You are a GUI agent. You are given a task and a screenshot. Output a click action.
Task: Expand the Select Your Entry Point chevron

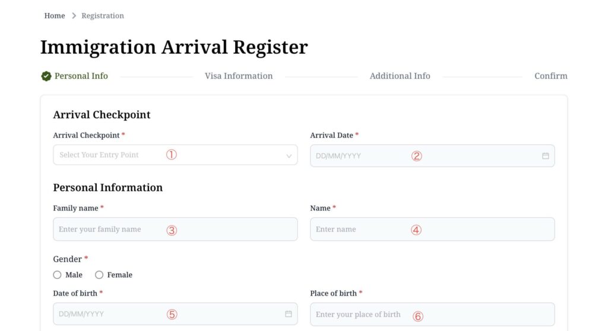(289, 156)
